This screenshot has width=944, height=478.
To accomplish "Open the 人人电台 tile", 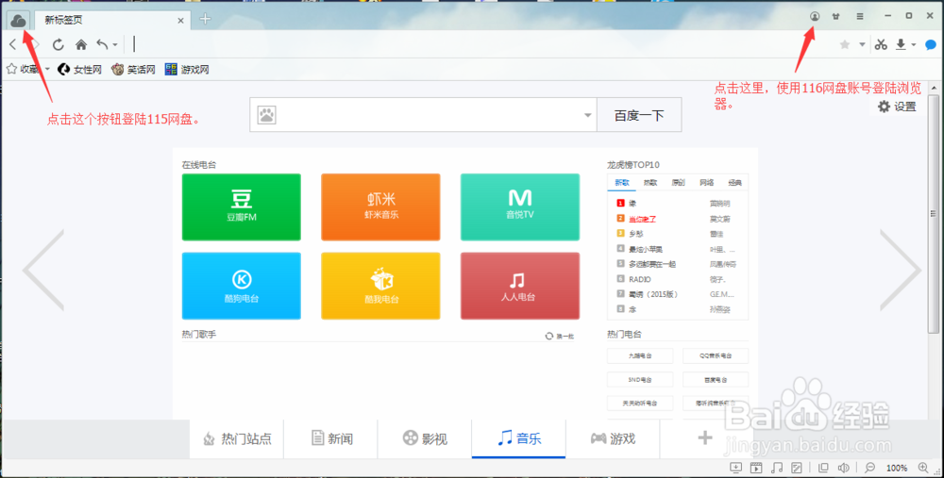I will [520, 286].
